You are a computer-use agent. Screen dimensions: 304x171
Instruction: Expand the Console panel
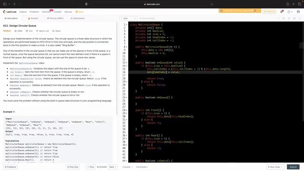[127, 167]
